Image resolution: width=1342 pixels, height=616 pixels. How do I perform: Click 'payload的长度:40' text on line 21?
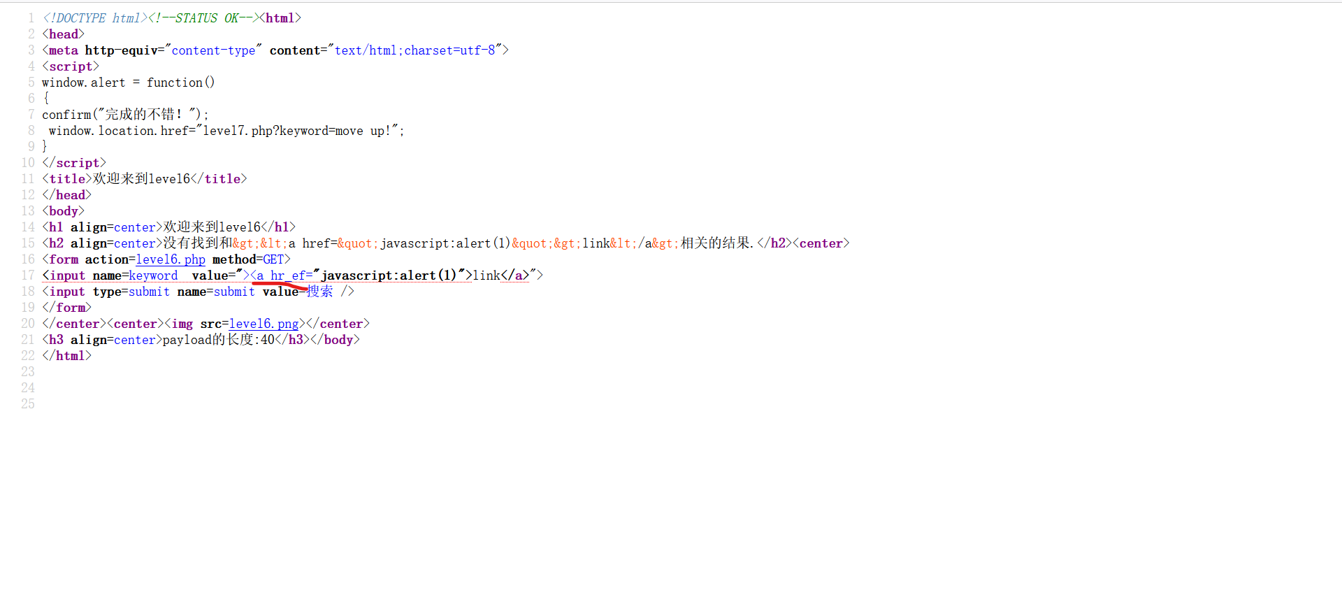[x=219, y=340]
